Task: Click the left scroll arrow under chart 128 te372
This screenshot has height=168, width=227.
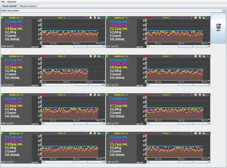Action: (43, 47)
